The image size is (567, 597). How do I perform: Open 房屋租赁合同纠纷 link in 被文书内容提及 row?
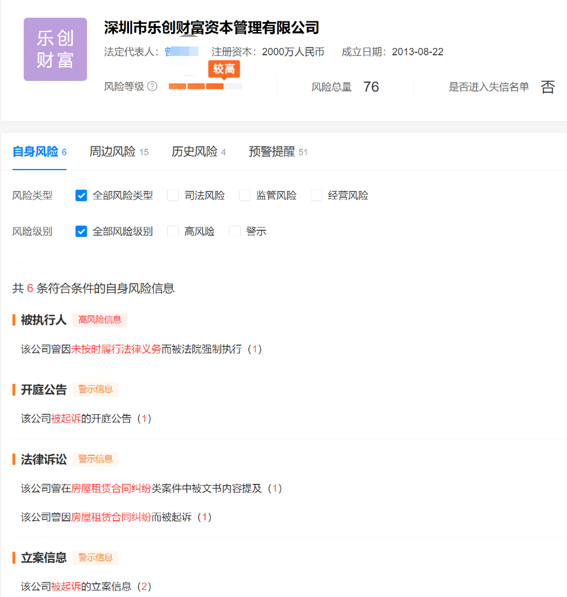click(x=111, y=488)
